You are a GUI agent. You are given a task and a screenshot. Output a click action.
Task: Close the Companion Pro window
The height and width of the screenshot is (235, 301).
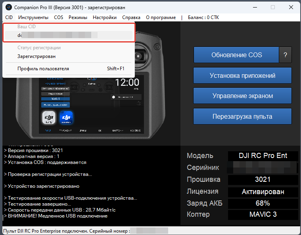(x=291, y=7)
